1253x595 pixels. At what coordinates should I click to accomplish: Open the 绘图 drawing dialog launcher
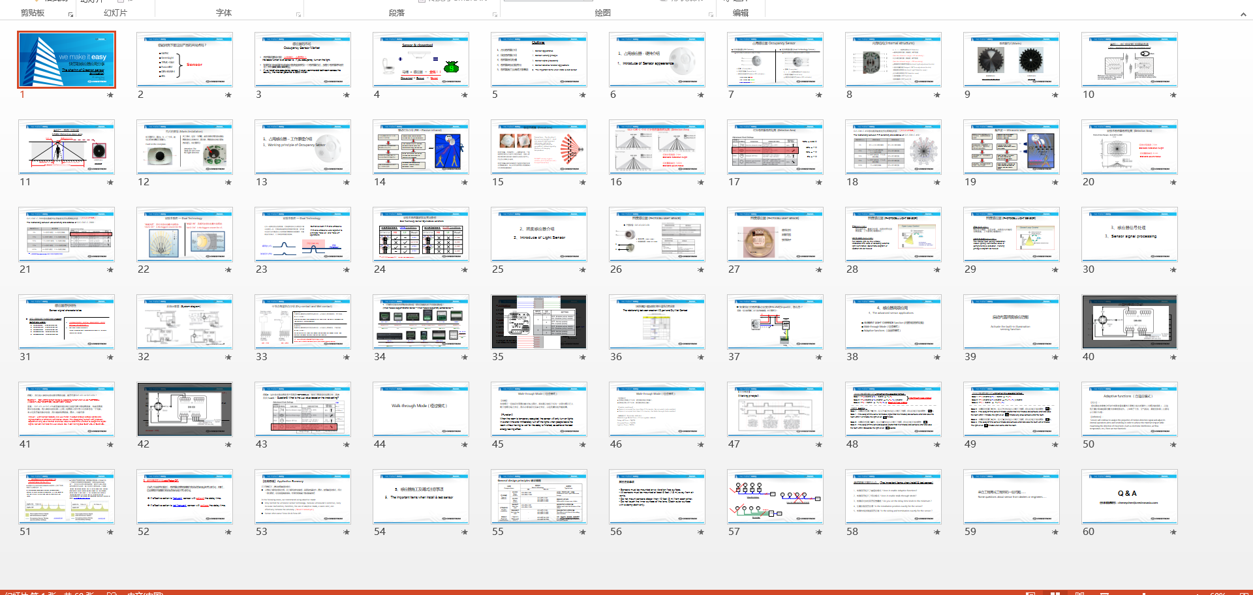(x=711, y=14)
